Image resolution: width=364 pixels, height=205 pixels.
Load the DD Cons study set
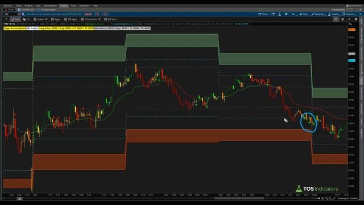coord(110,19)
